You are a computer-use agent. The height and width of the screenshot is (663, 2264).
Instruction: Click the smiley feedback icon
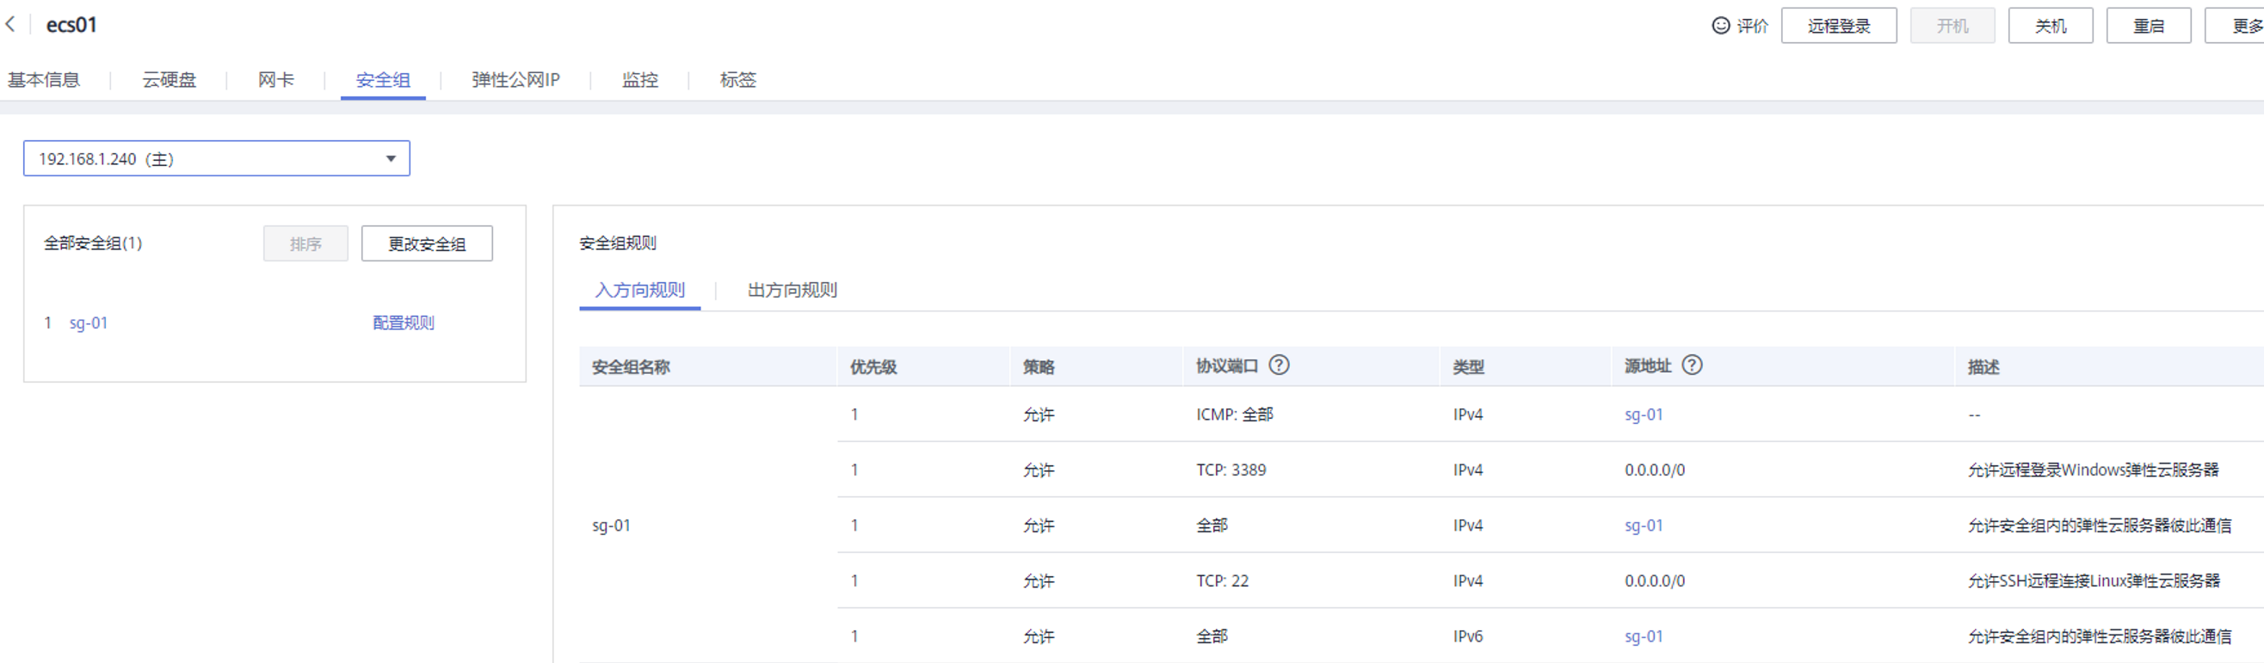point(1720,26)
